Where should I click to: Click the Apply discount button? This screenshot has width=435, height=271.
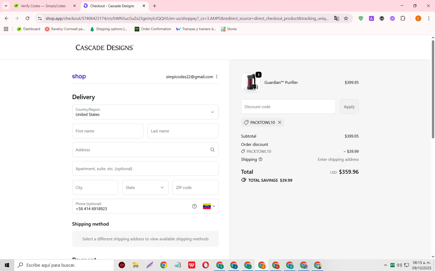pos(349,106)
